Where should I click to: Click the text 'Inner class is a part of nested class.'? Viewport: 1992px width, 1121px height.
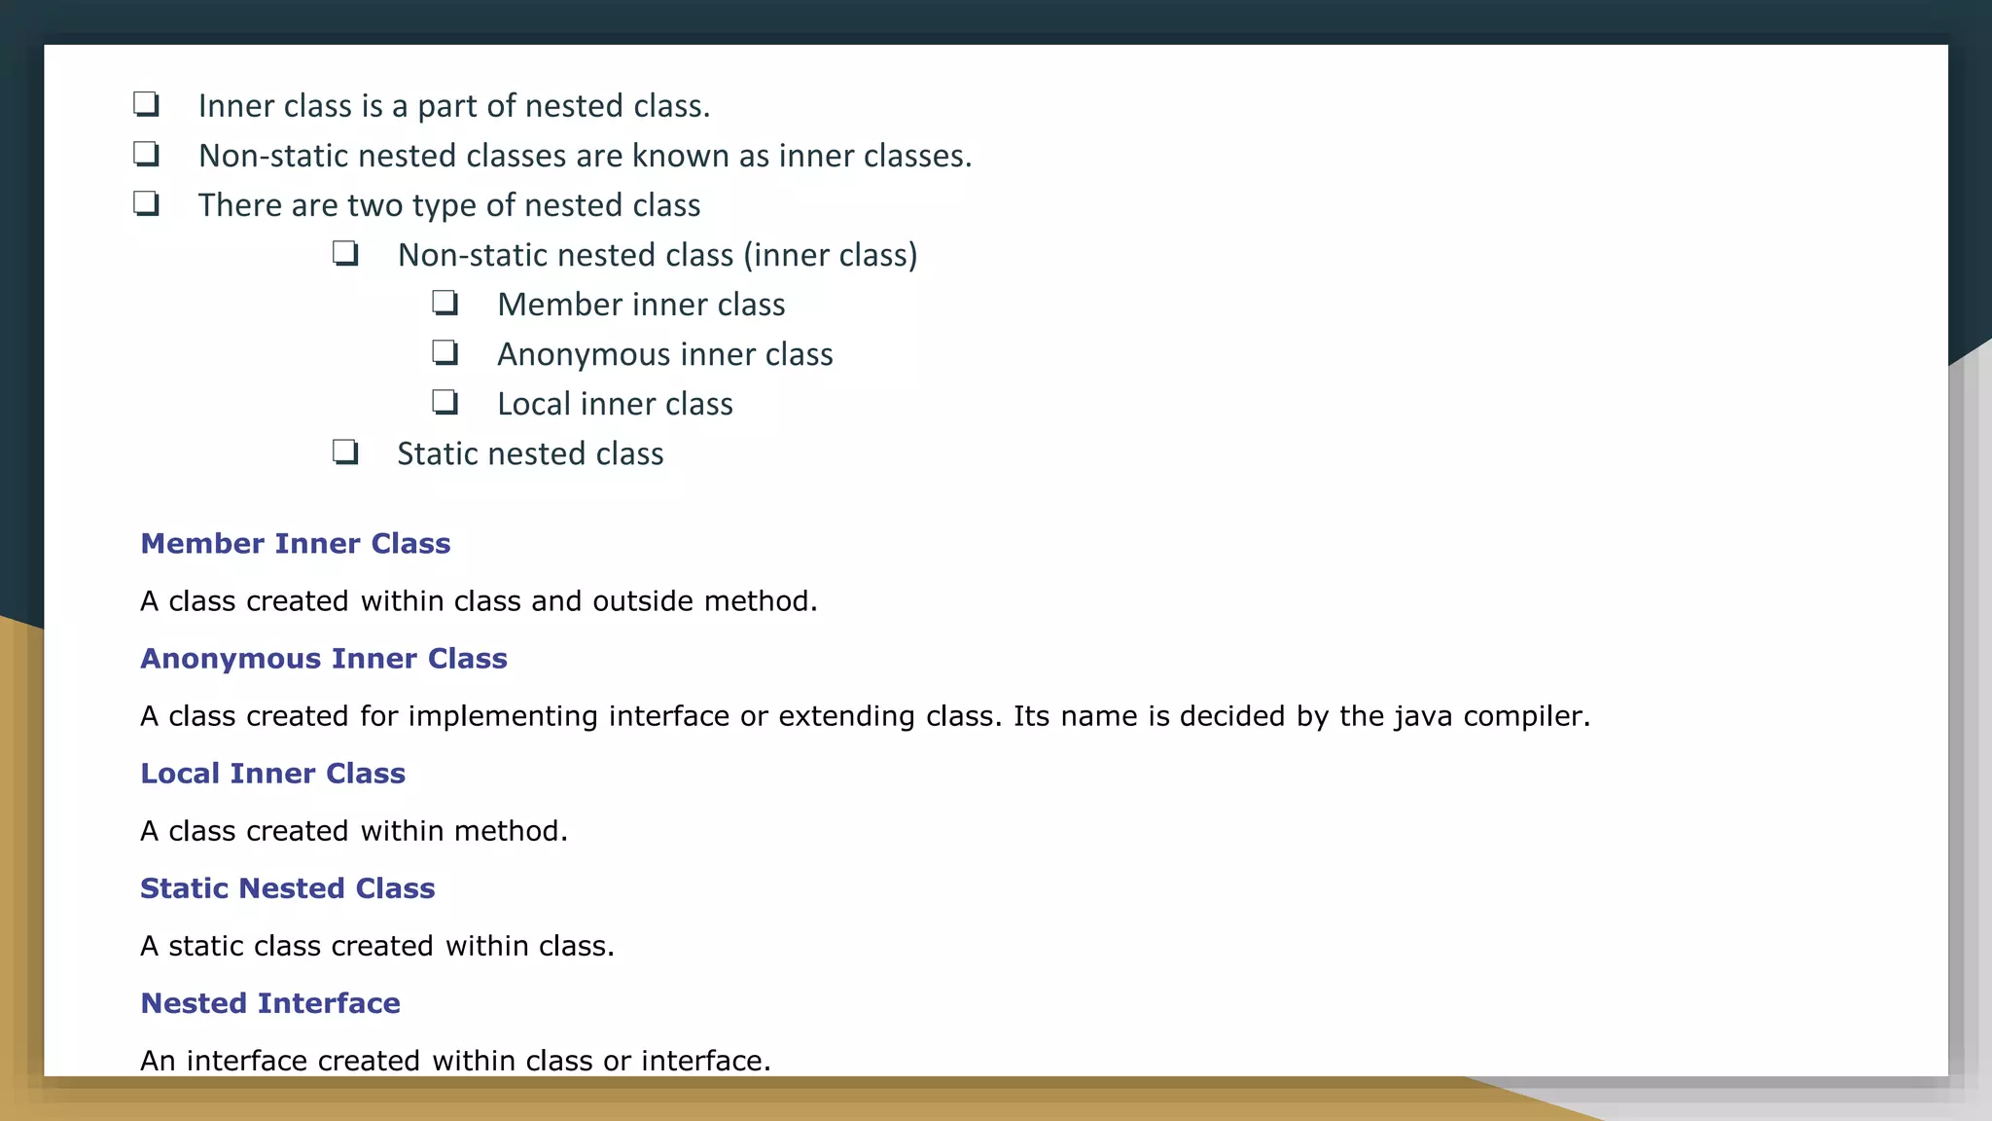[454, 106]
